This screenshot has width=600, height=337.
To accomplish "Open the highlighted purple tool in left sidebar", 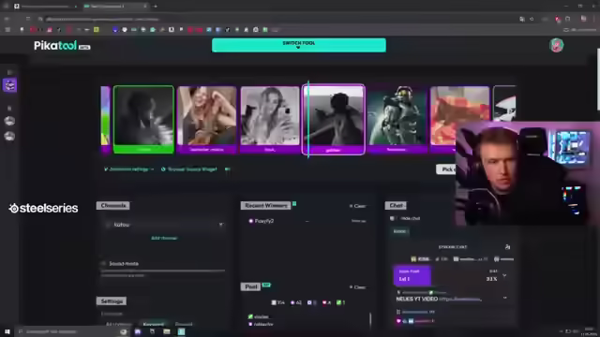I will point(10,85).
